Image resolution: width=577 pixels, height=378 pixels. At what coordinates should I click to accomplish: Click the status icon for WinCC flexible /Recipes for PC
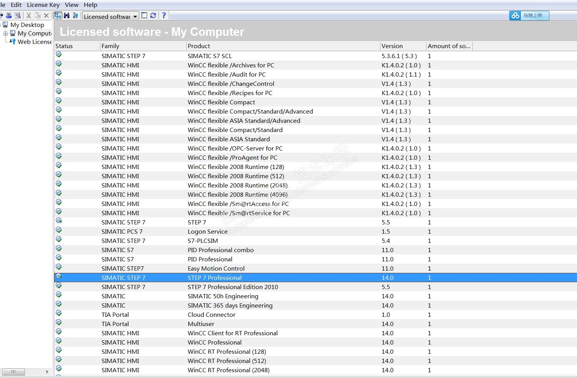tap(59, 92)
